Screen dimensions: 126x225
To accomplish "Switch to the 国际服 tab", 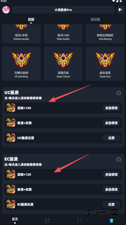I will pyautogui.click(x=95, y=20).
